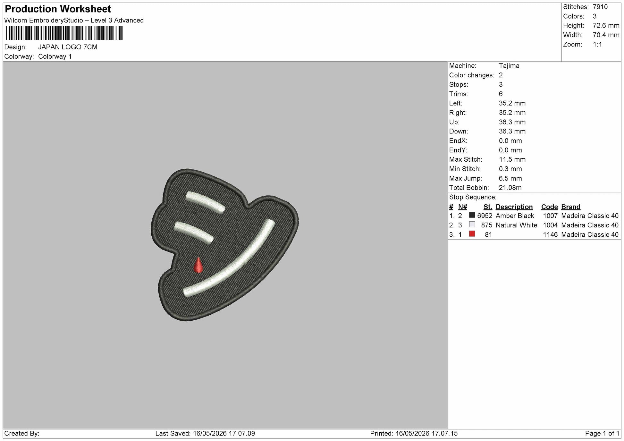Click the "Color changes:" label
The image size is (624, 441).
click(x=471, y=75)
